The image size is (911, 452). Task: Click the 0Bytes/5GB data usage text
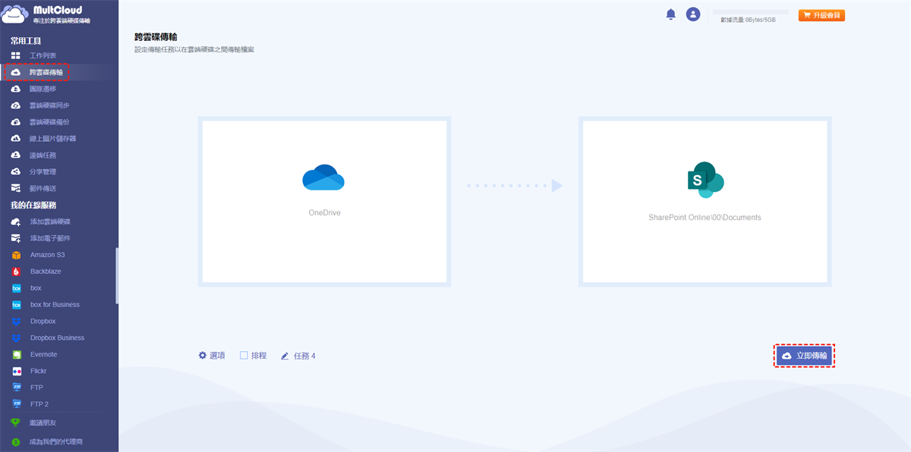tap(759, 20)
